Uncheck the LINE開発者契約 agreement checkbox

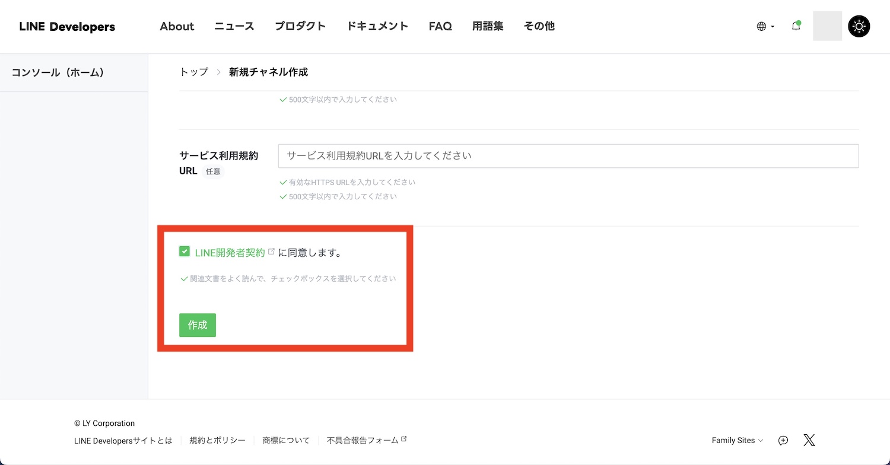tap(184, 251)
